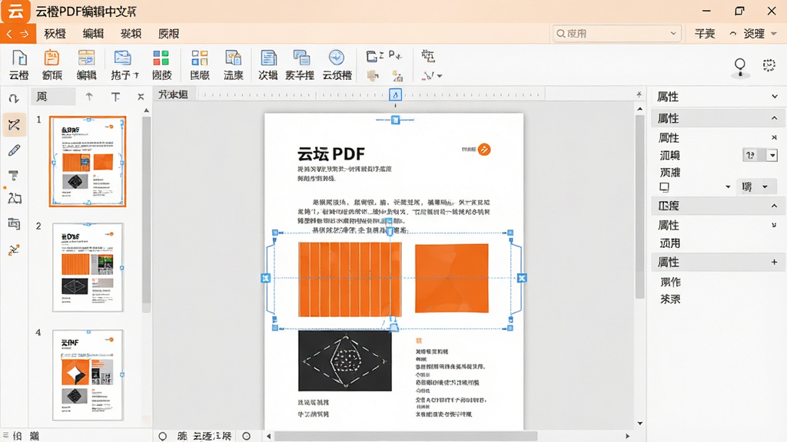Image resolution: width=787 pixels, height=442 pixels.
Task: Select the shapes tool in the left sidebar
Action: pos(14,199)
